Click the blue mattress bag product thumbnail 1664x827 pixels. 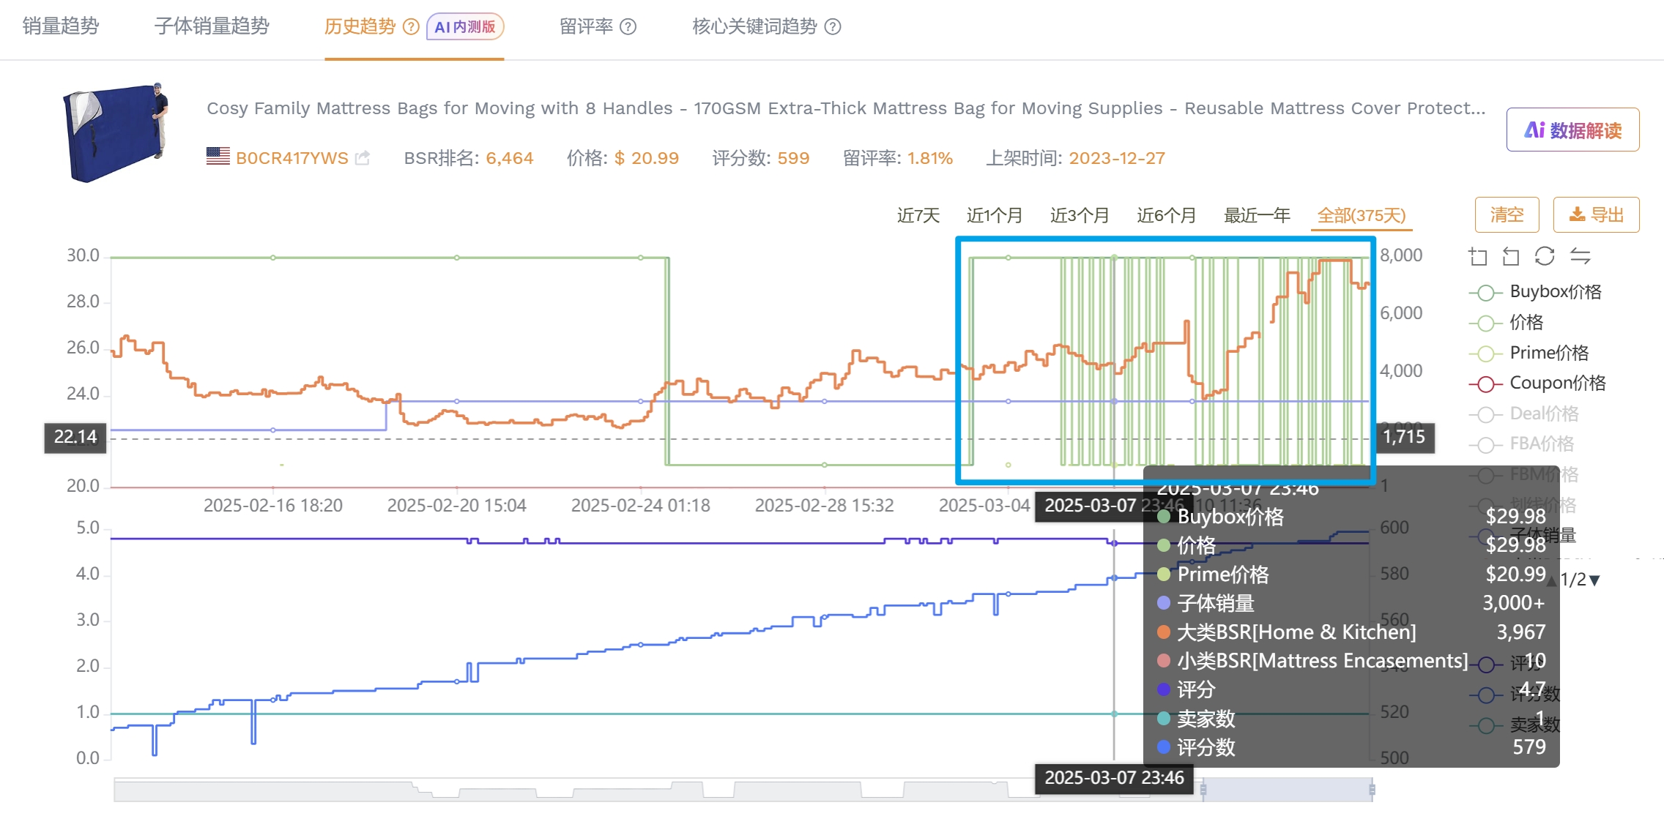pos(116,132)
